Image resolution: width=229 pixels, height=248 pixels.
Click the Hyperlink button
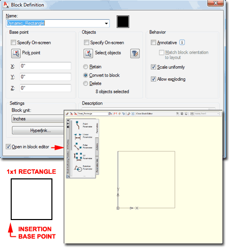tap(38, 131)
